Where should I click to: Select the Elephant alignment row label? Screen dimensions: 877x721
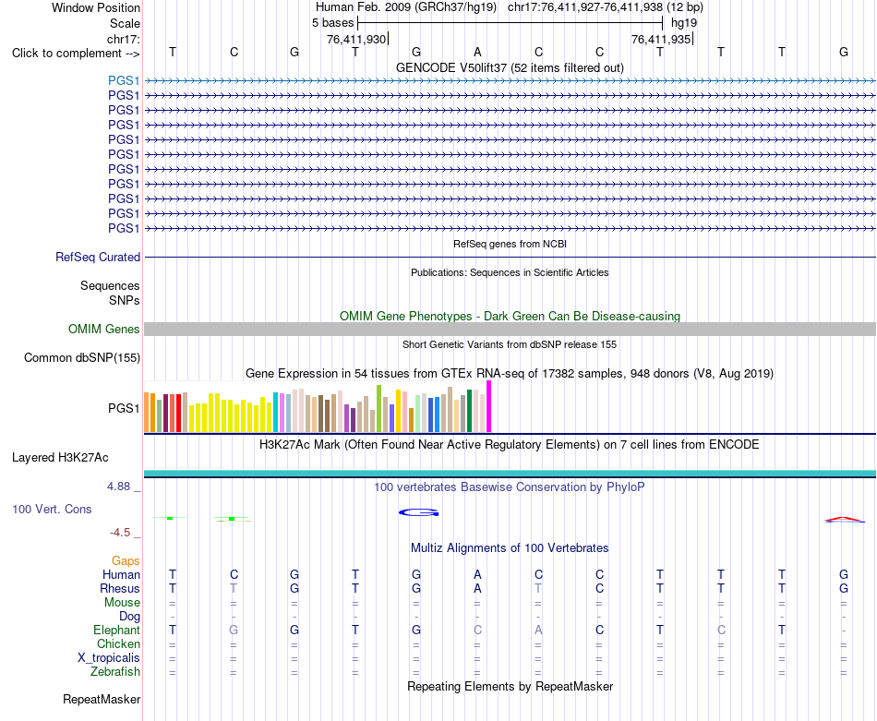pyautogui.click(x=116, y=631)
